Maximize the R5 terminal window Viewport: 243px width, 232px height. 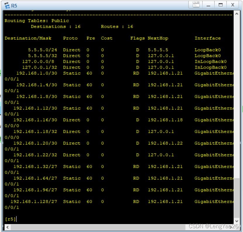click(220, 5)
